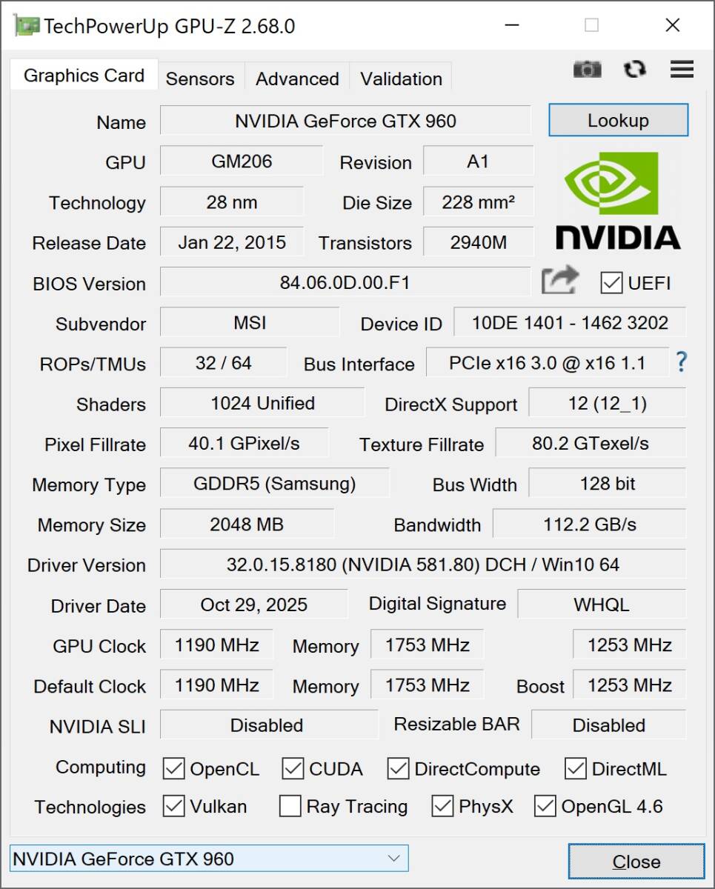Screen dimensions: 715x889
Task: Click the BIOS Version field
Action: (345, 282)
